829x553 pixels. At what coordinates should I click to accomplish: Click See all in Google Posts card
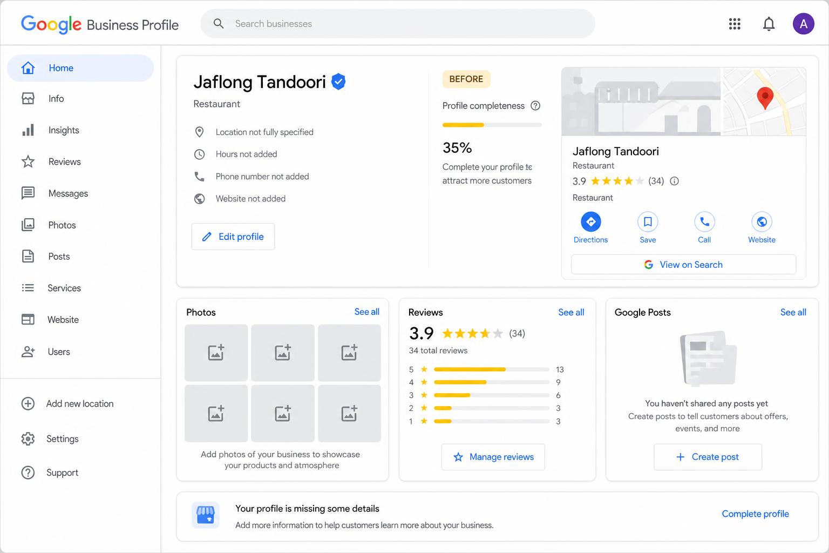tap(793, 313)
